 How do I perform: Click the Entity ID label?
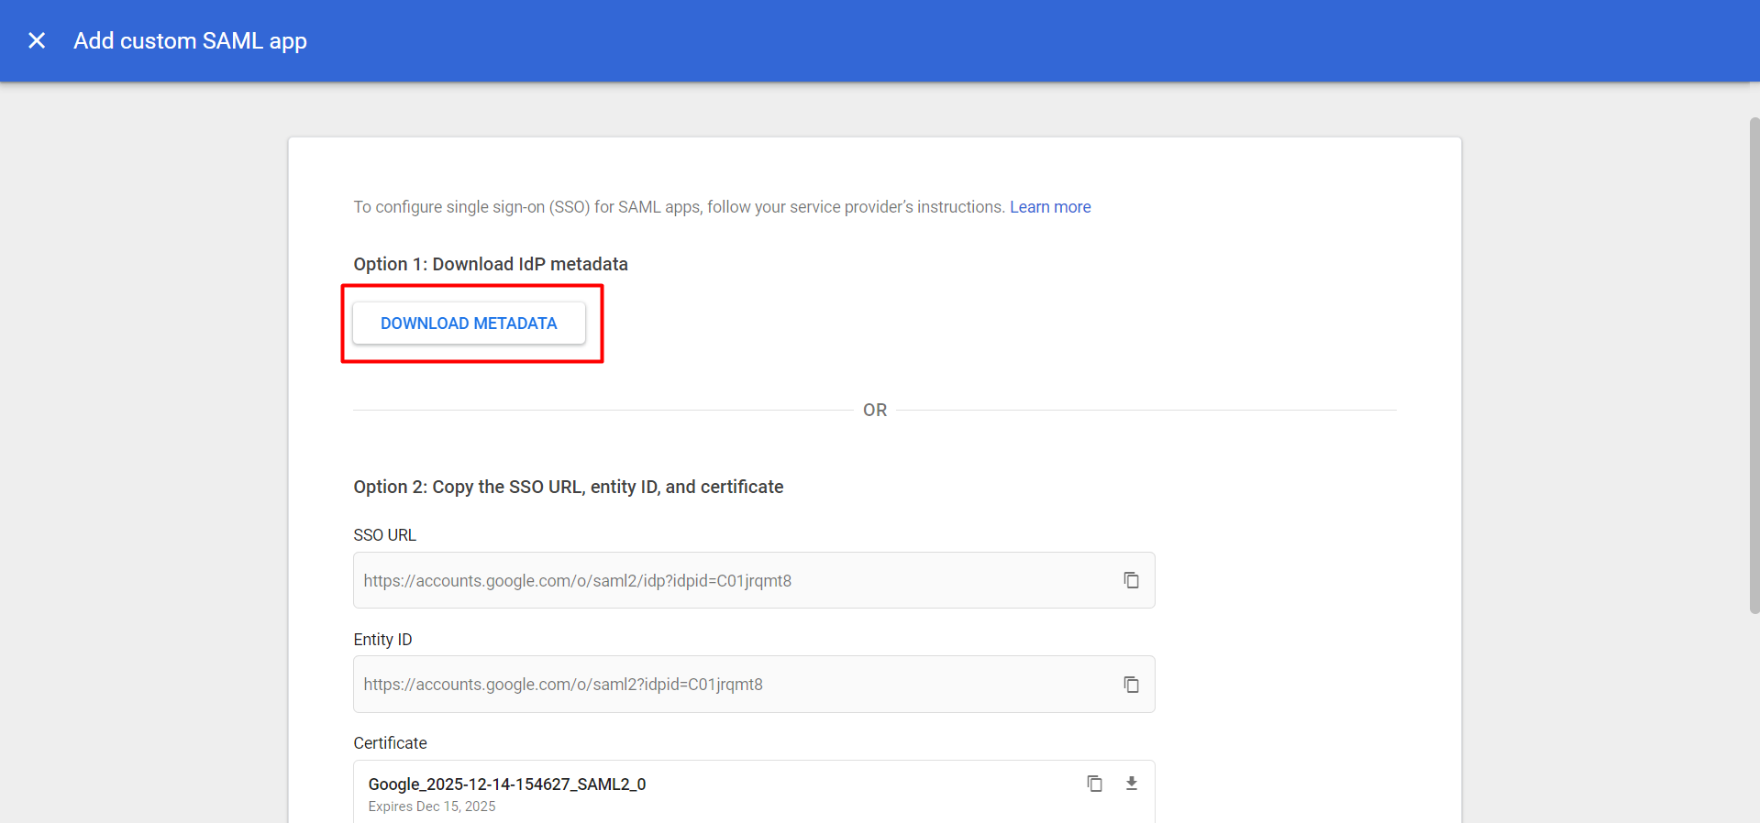click(x=382, y=640)
